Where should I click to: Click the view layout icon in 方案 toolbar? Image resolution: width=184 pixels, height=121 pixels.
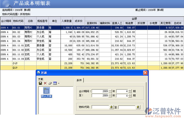(55, 83)
